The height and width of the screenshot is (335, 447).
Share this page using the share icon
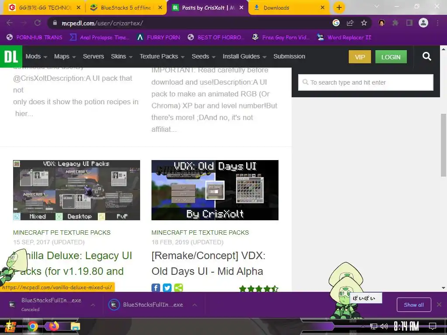[350, 23]
